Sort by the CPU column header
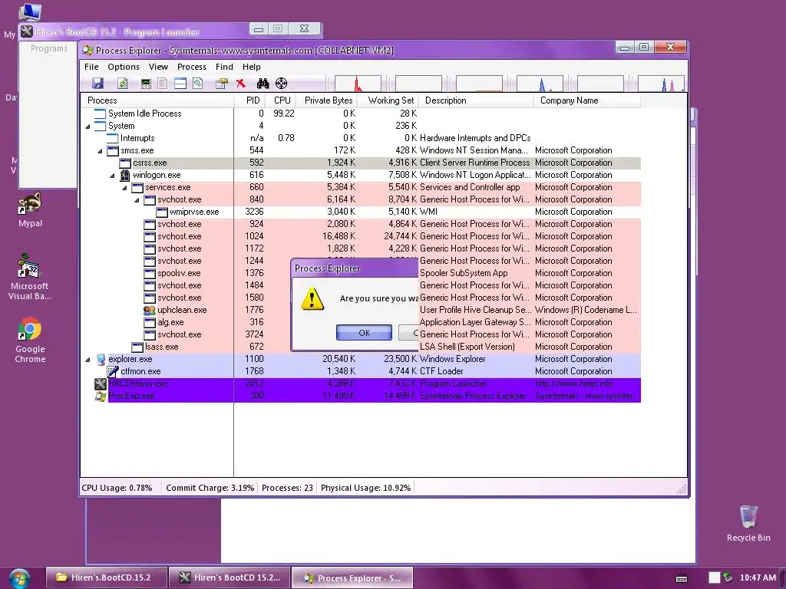The height and width of the screenshot is (589, 786). coord(281,100)
